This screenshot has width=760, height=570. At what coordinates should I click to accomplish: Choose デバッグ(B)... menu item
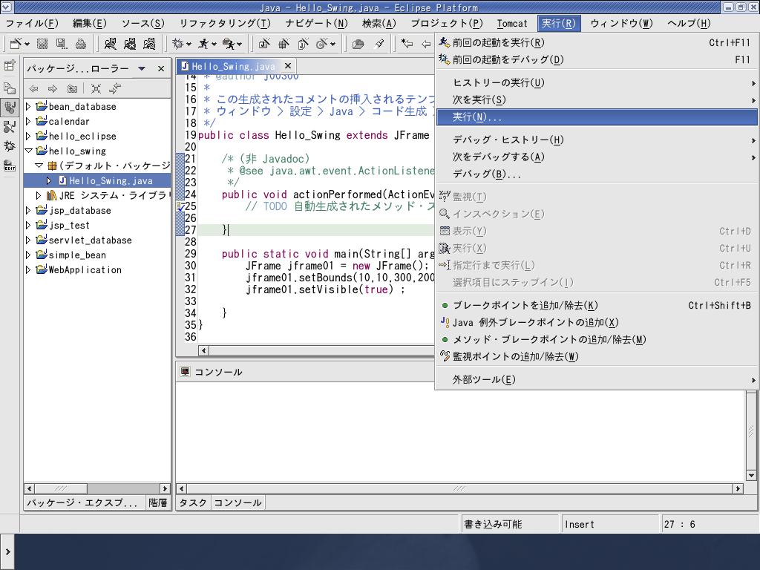[x=597, y=174]
